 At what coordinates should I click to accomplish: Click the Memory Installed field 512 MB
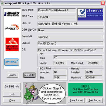[x=94, y=72]
